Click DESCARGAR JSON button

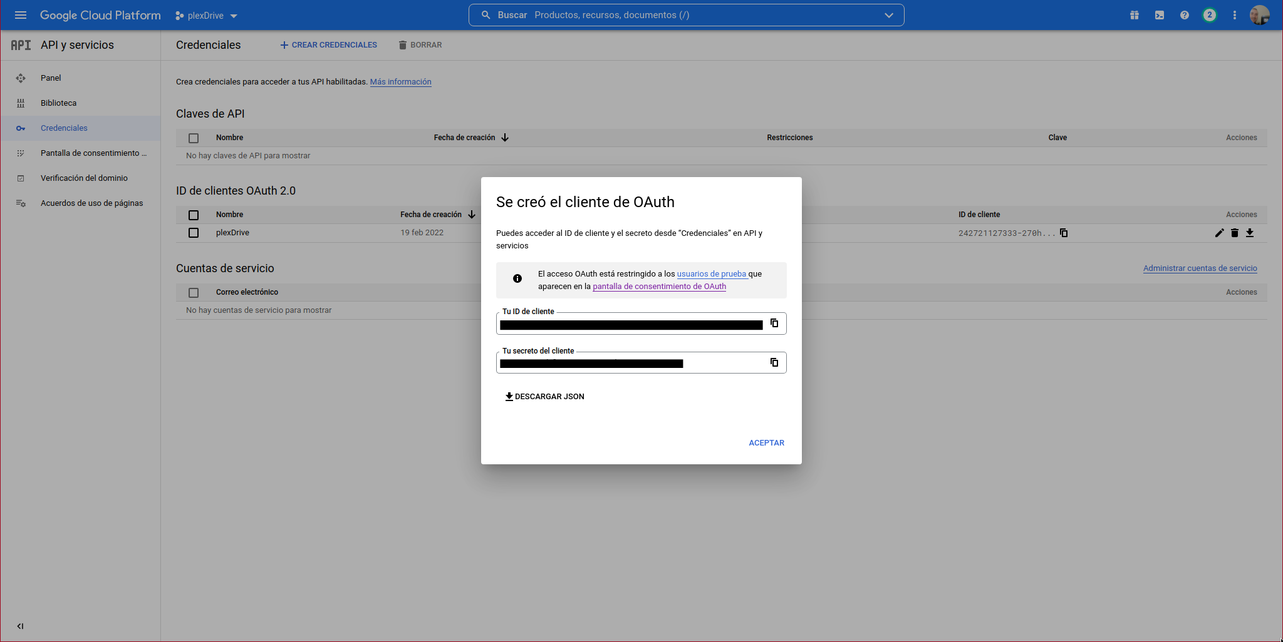pos(544,397)
